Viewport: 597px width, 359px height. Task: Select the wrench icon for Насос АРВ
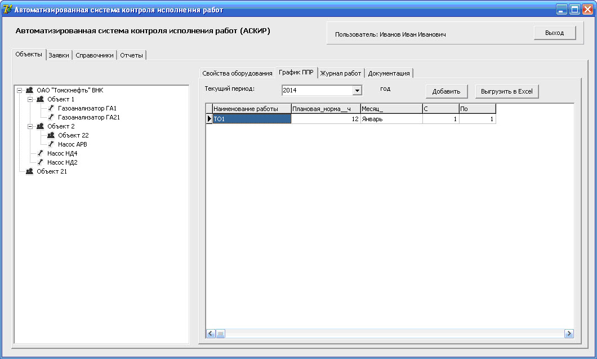51,144
